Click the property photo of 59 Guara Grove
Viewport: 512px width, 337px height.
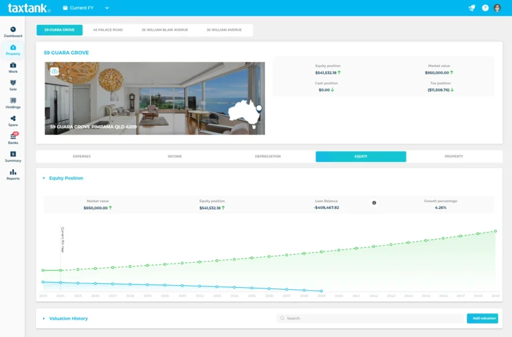click(155, 98)
